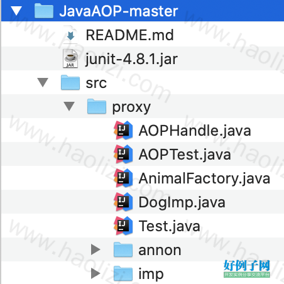Click the IntelliJ icon for Test.java

tap(123, 226)
